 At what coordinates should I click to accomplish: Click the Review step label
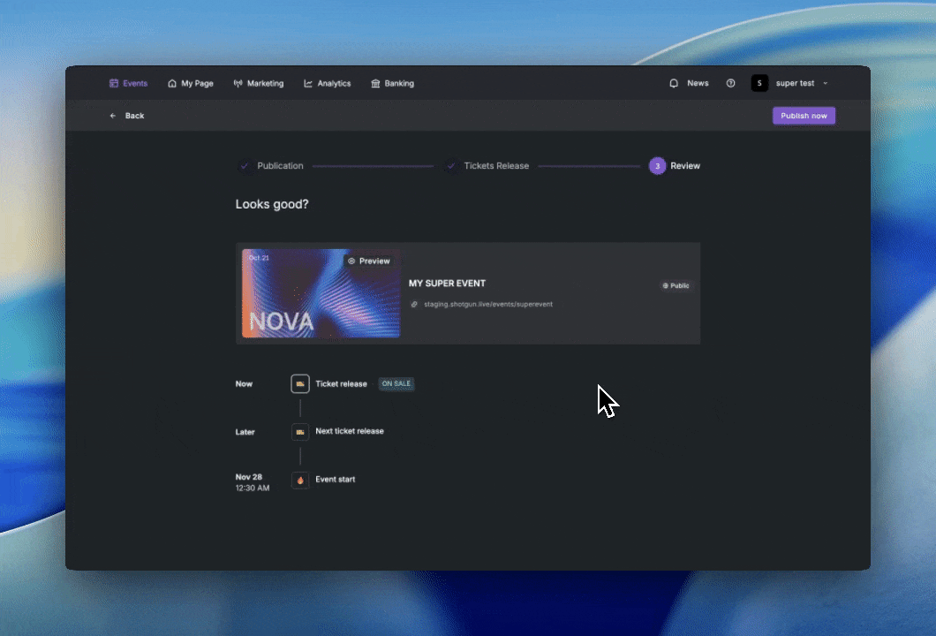[685, 166]
